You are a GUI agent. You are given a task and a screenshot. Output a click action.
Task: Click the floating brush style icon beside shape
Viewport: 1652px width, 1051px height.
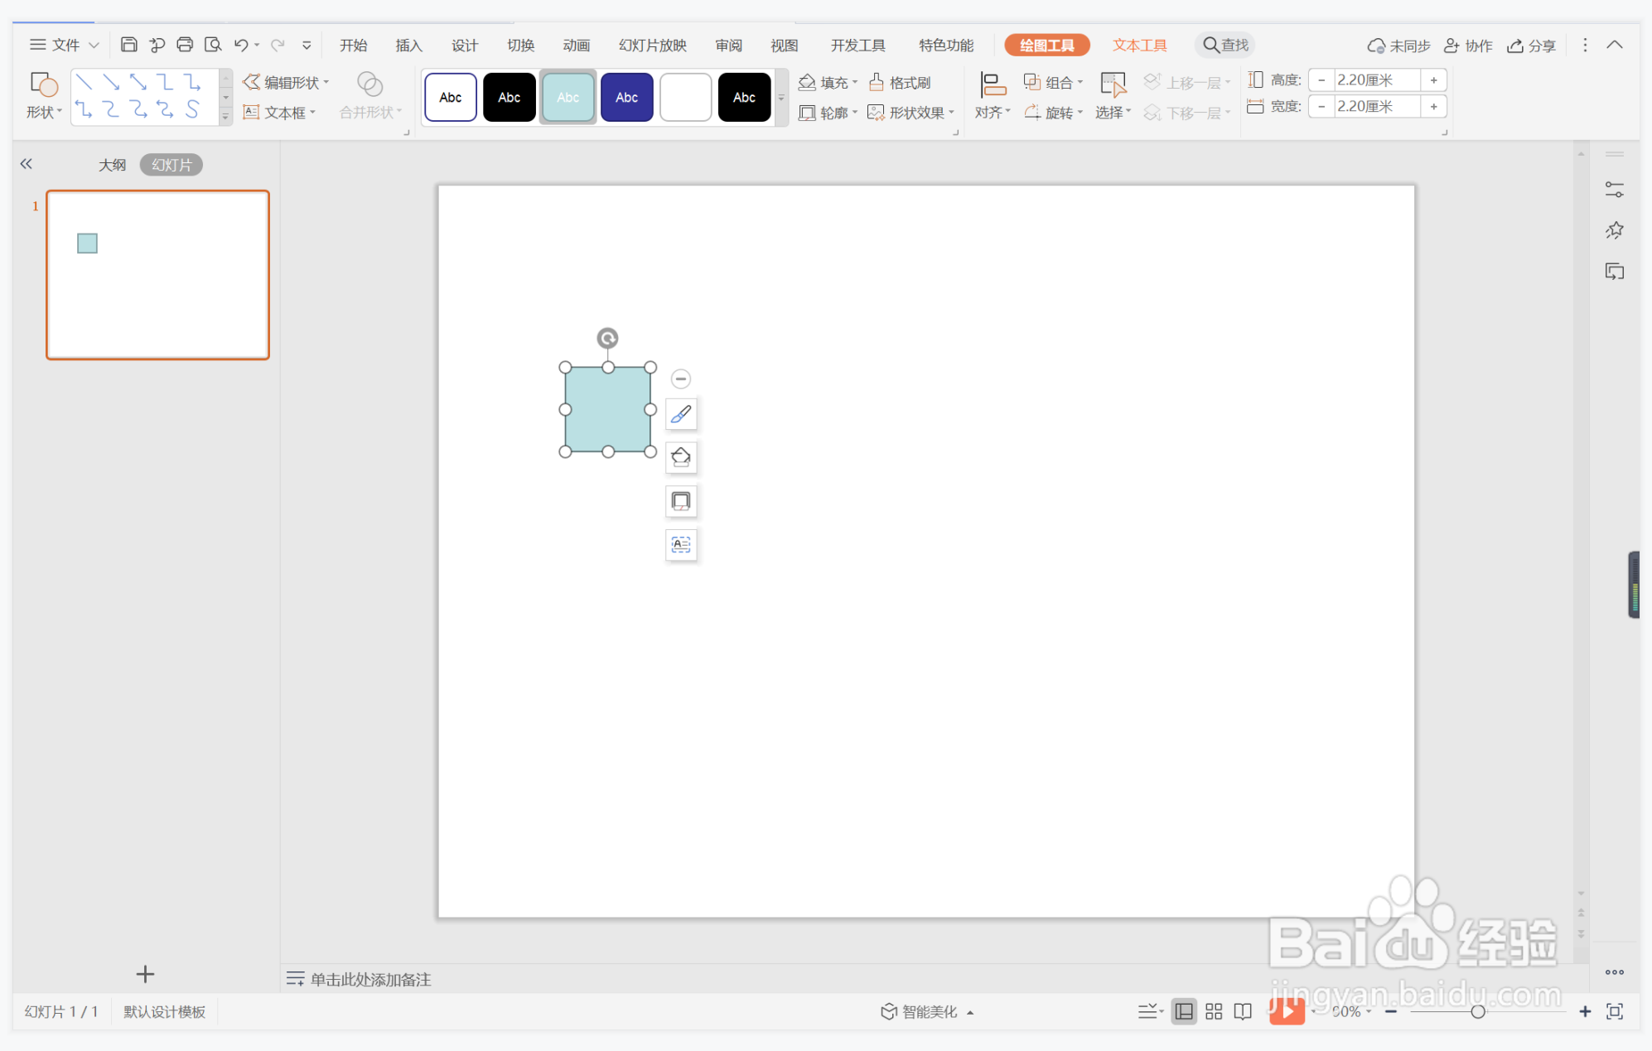click(x=681, y=414)
